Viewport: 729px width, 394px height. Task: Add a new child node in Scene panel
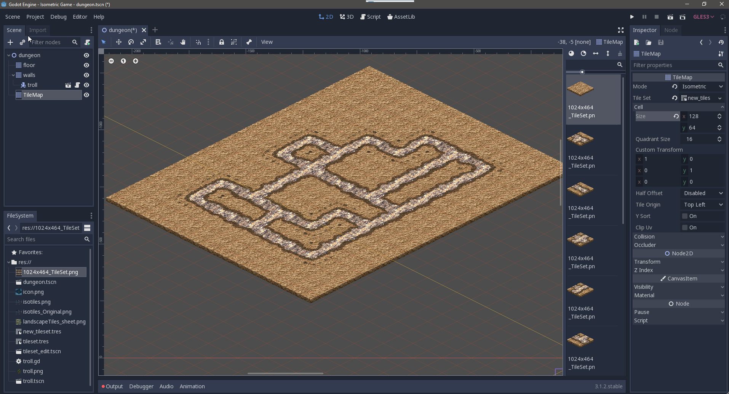[10, 42]
